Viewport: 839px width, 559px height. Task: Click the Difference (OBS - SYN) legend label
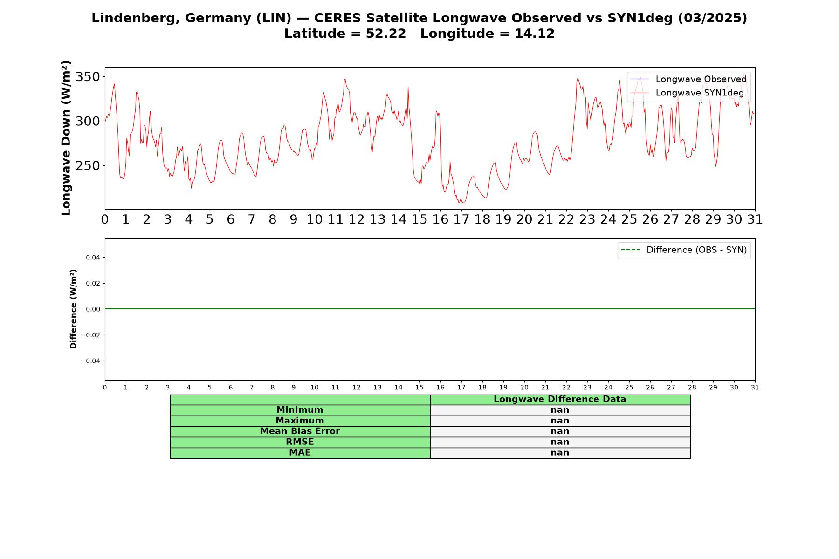[696, 250]
